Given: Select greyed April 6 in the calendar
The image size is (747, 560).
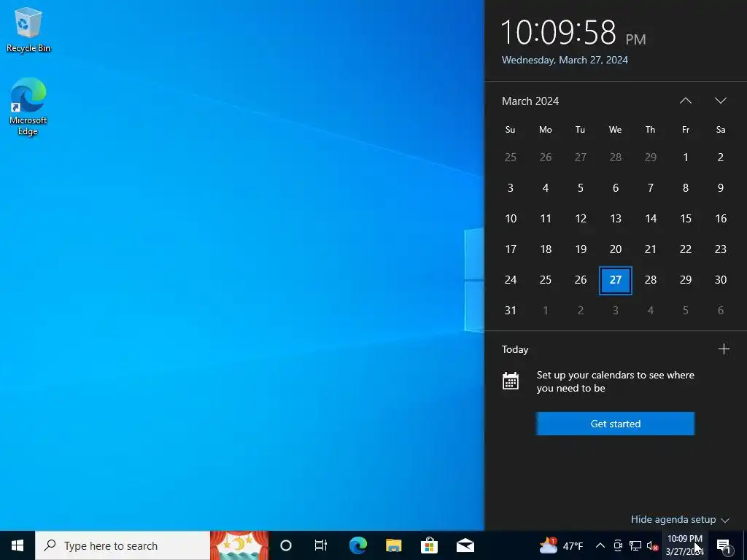Looking at the screenshot, I should pos(721,311).
